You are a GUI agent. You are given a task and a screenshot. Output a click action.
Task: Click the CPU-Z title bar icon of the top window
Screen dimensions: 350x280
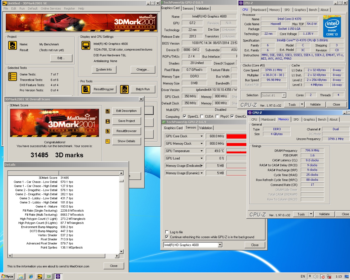241,3
